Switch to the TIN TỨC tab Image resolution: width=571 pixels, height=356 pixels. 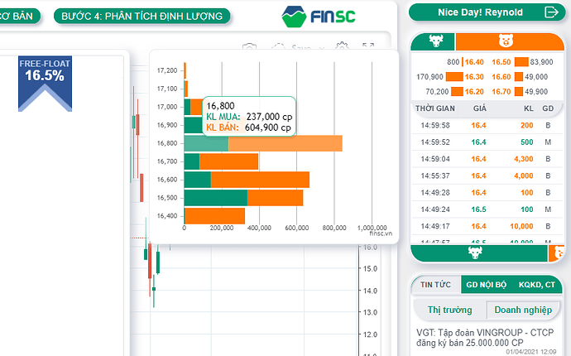(435, 285)
